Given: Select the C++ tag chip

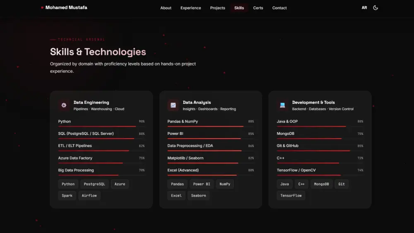Looking at the screenshot, I should coord(301,184).
